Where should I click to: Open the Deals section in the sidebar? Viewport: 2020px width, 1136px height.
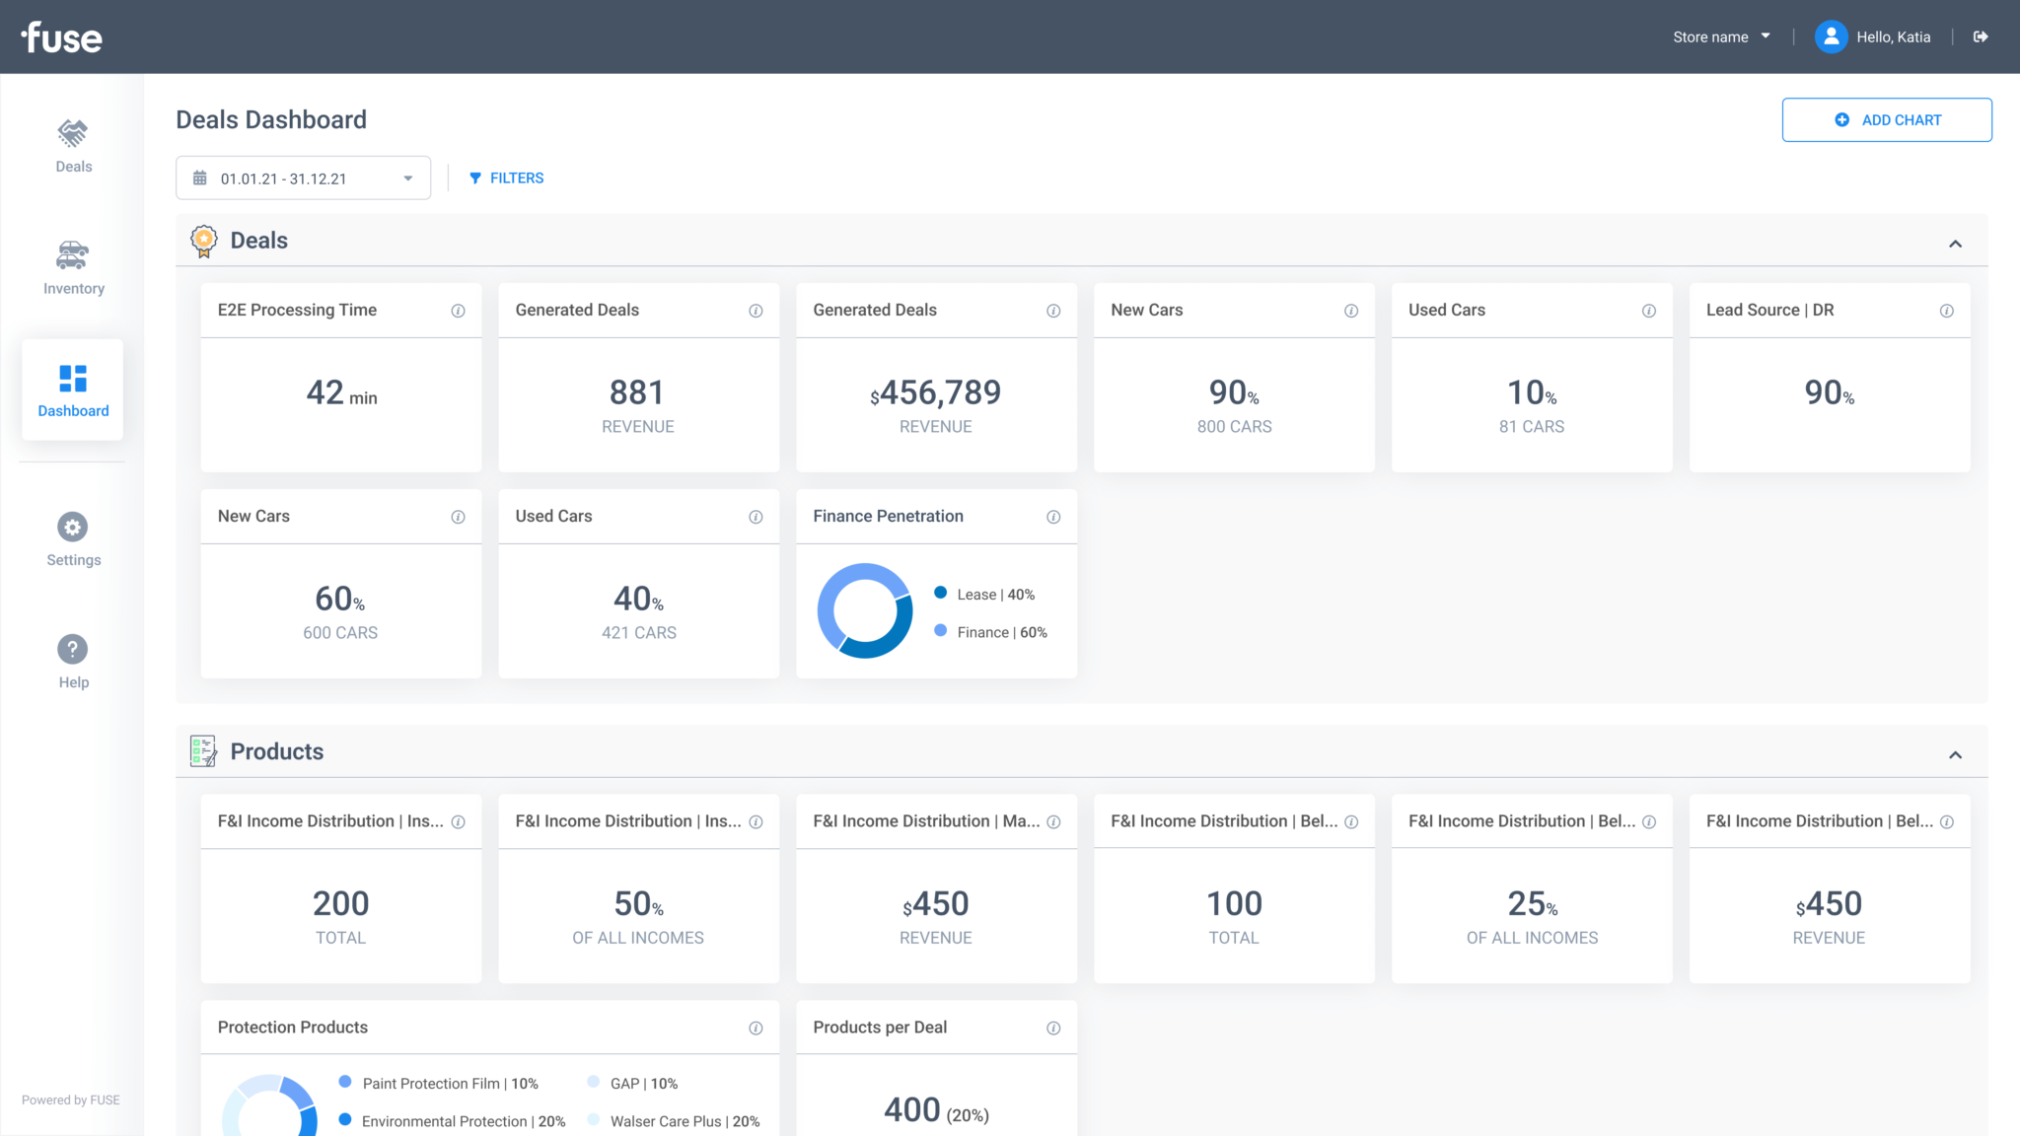(x=73, y=146)
